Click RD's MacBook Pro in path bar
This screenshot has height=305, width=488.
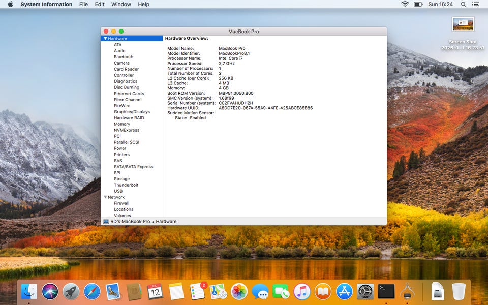pyautogui.click(x=130, y=221)
